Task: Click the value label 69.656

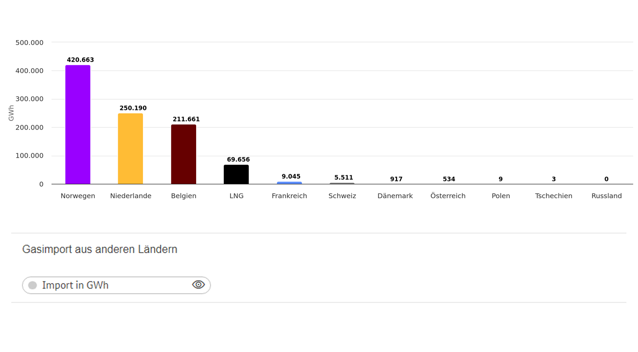Action: 238,160
